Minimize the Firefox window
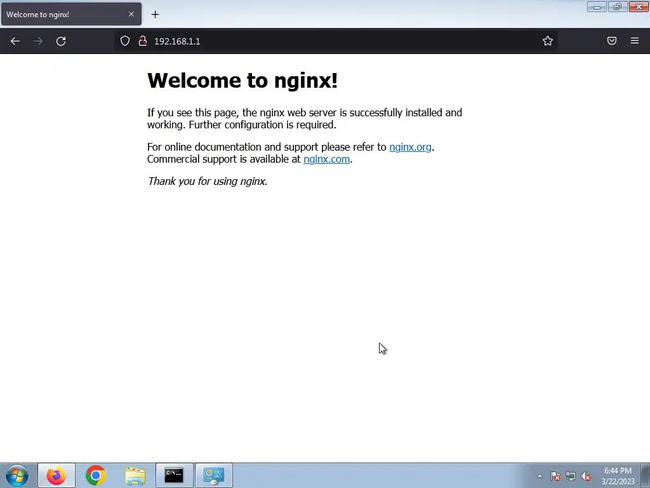This screenshot has width=650, height=488. pos(597,6)
